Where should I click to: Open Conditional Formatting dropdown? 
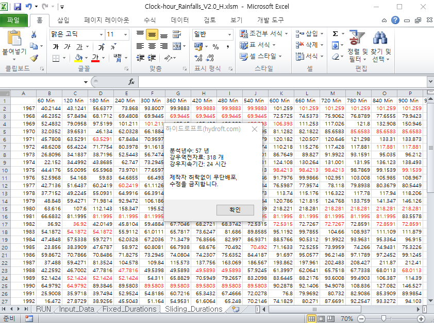(264, 34)
